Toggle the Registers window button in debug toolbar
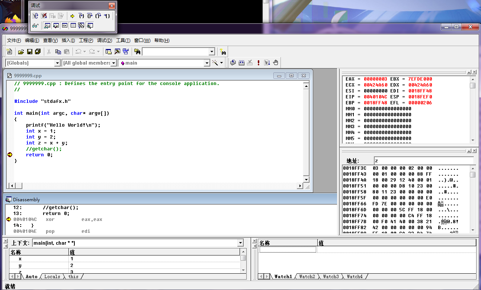The height and width of the screenshot is (290, 481). pyautogui.click(x=64, y=26)
